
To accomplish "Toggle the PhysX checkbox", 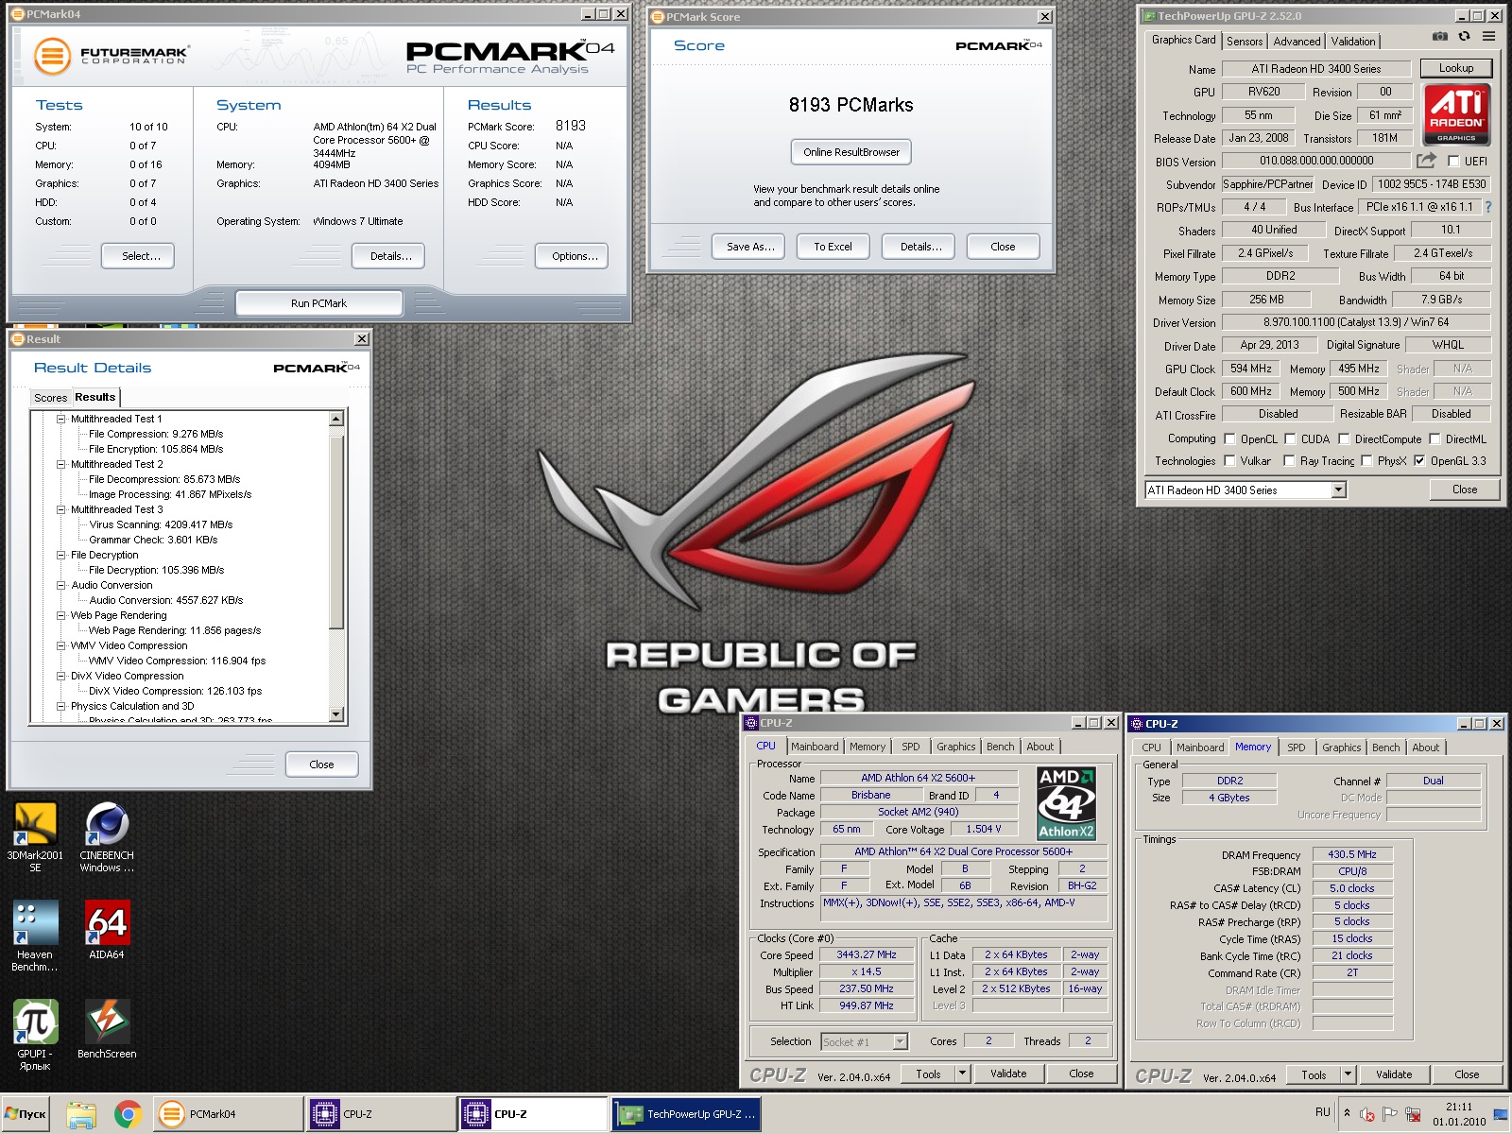I will [1366, 461].
